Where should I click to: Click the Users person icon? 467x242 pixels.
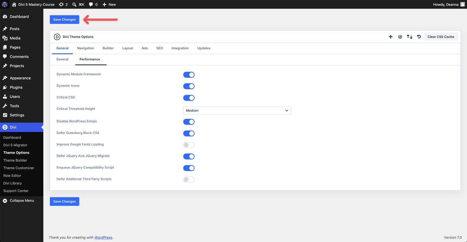click(5, 96)
